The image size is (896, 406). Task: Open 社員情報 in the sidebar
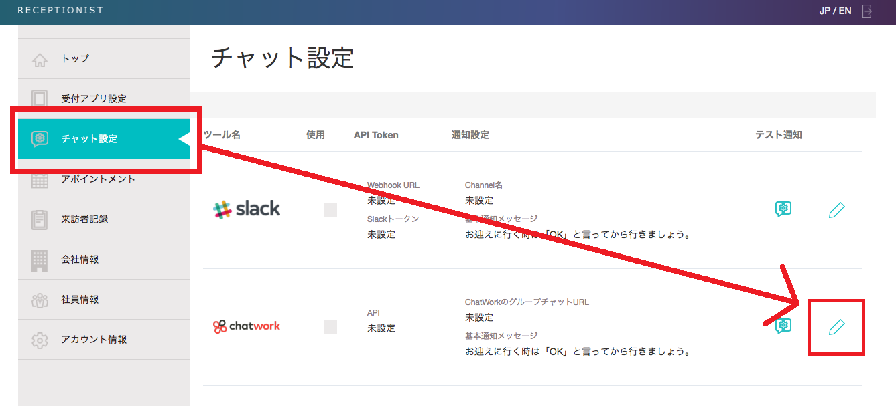[x=80, y=300]
